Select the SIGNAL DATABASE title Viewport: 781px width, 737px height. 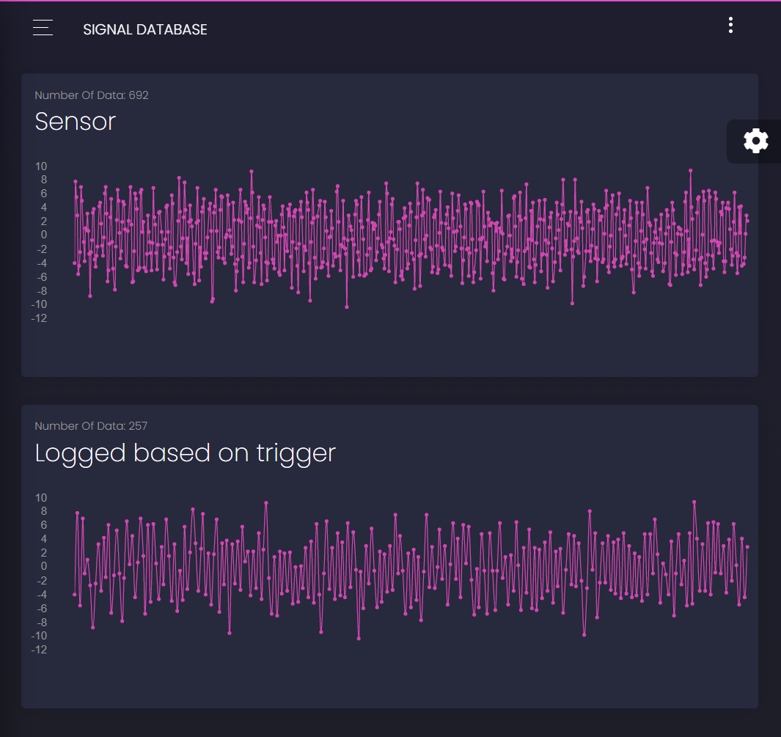click(144, 30)
